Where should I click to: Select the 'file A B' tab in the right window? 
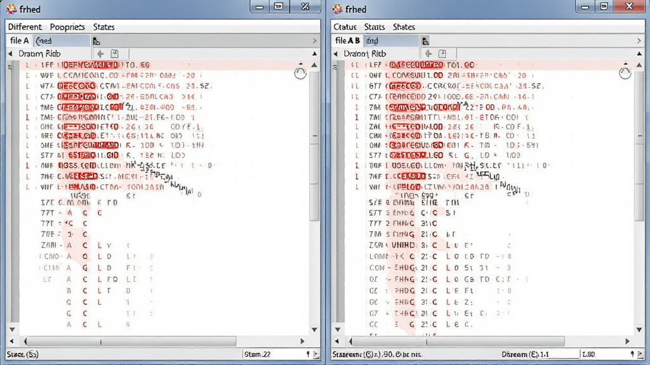click(347, 41)
